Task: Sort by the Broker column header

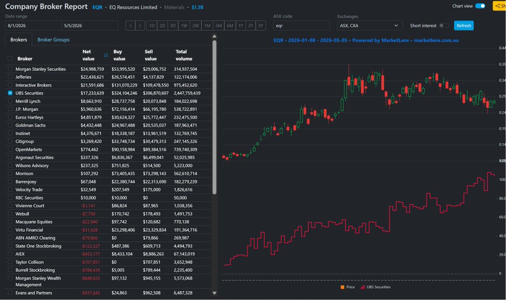Action: [25, 58]
